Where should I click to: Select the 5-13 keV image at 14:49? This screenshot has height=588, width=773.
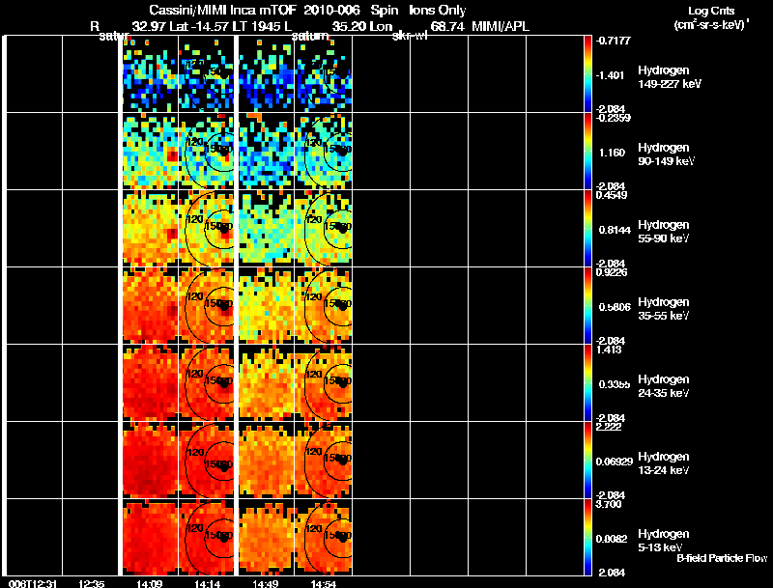click(267, 537)
